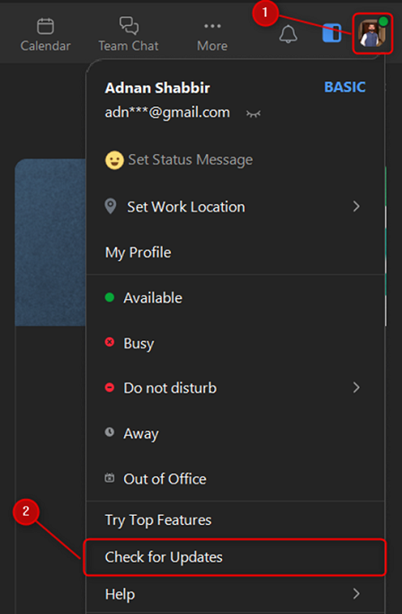Click the three dots More icon
The image size is (402, 614).
coord(212,26)
